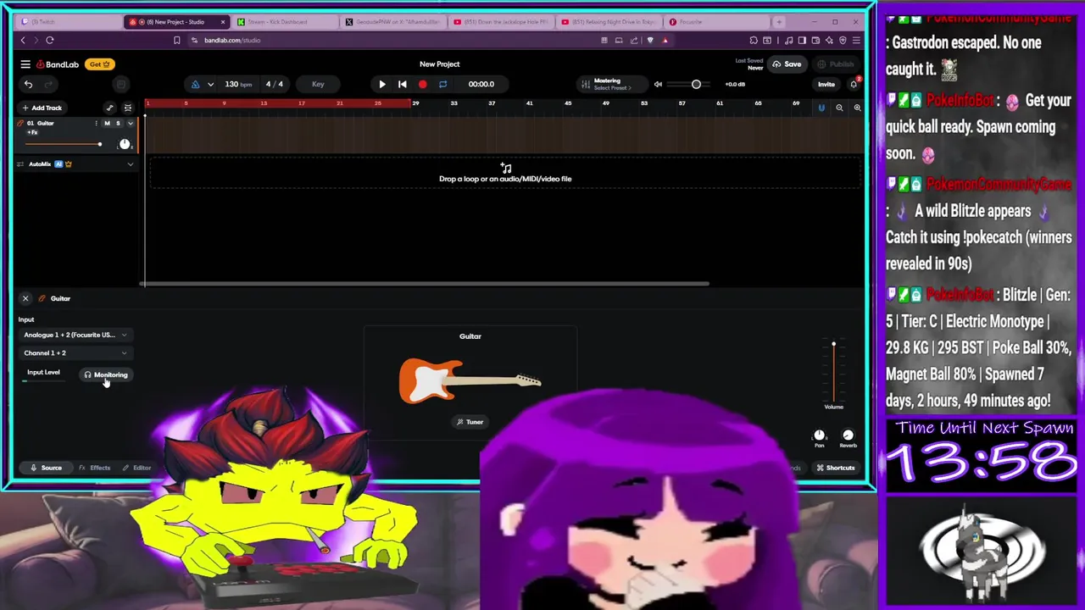Viewport: 1085px width, 610px height.
Task: Switch to the Kick Dashboard browser tab
Action: (x=286, y=22)
